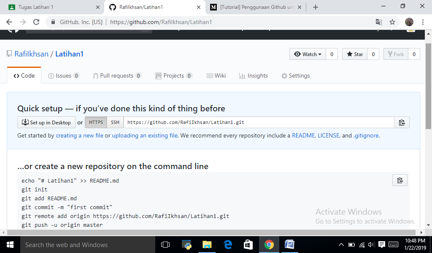This screenshot has height=253, width=432.
Task: Copy the HTTPS clone URL to clipboard
Action: pos(402,122)
